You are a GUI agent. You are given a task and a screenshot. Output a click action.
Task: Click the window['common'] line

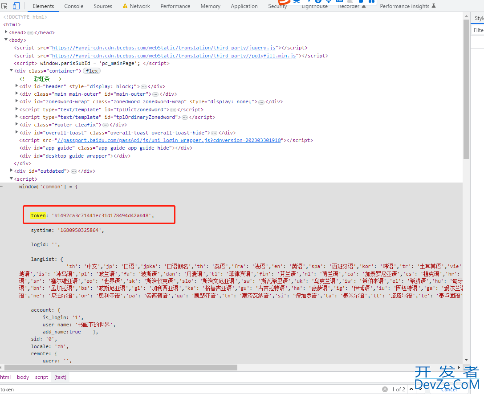coord(49,187)
